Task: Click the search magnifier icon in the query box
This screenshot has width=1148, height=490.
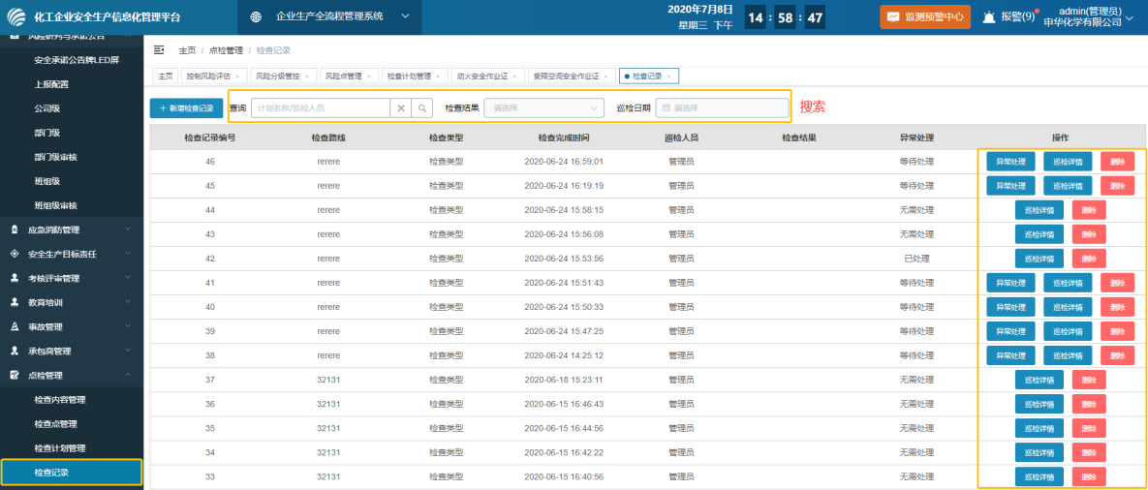Action: 422,108
